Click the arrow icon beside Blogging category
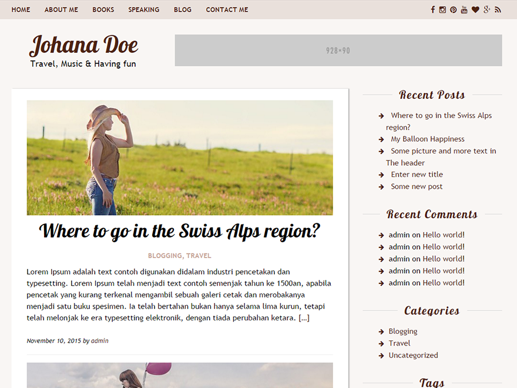This screenshot has height=388, width=517. (381, 331)
